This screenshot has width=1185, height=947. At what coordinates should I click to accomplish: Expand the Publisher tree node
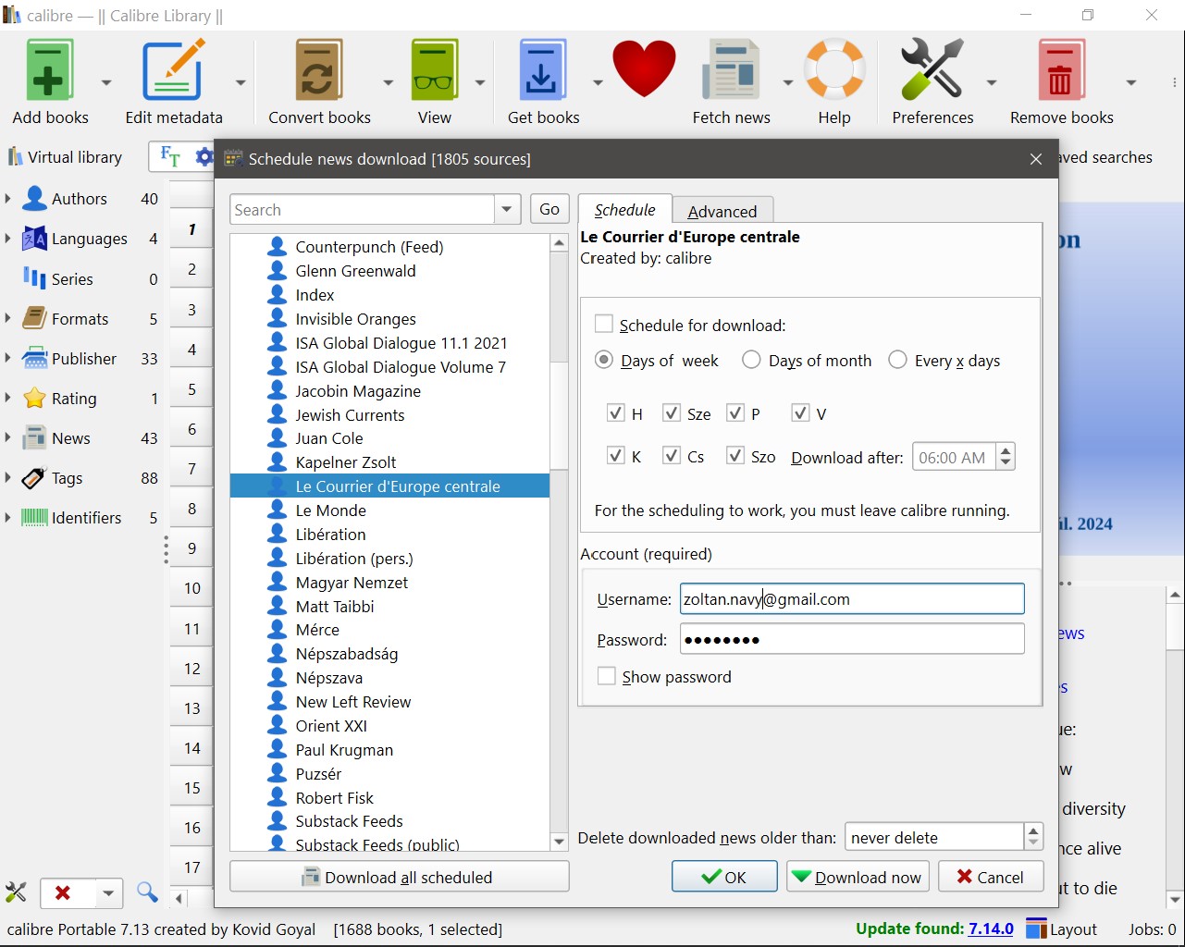[x=8, y=359]
